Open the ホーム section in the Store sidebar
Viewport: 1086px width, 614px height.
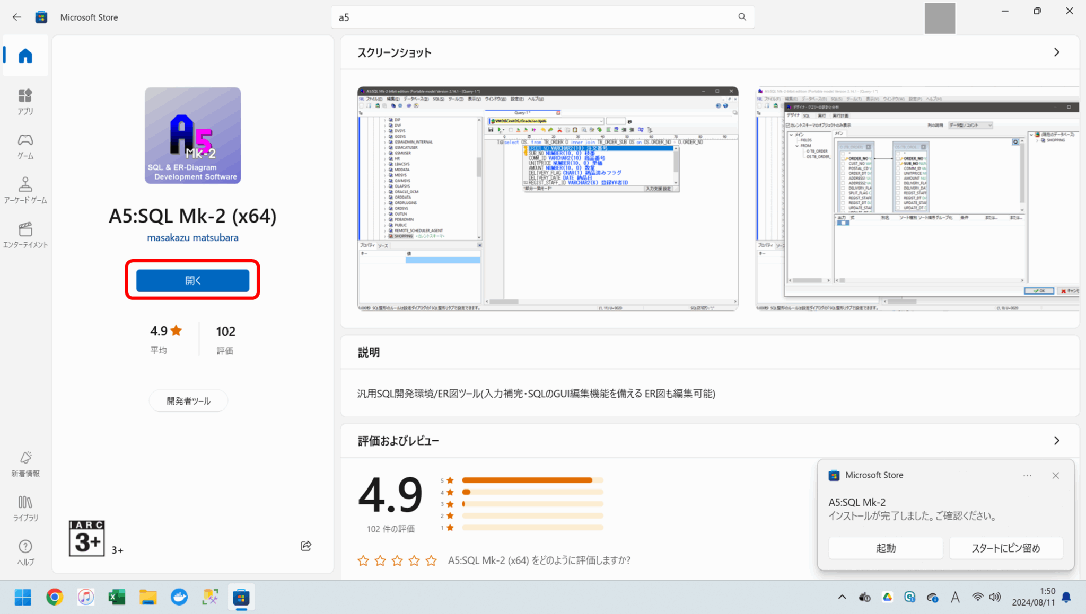(25, 56)
